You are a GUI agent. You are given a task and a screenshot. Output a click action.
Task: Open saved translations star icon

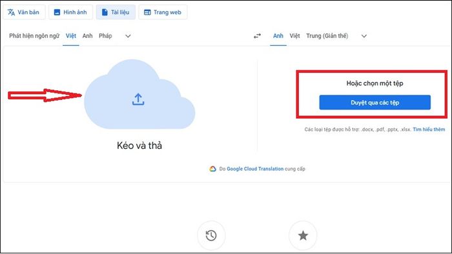tap(303, 235)
